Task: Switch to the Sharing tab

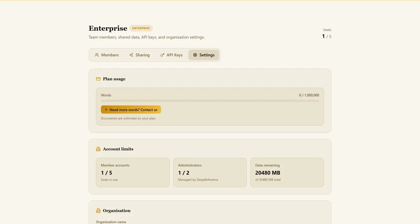Action: click(139, 55)
